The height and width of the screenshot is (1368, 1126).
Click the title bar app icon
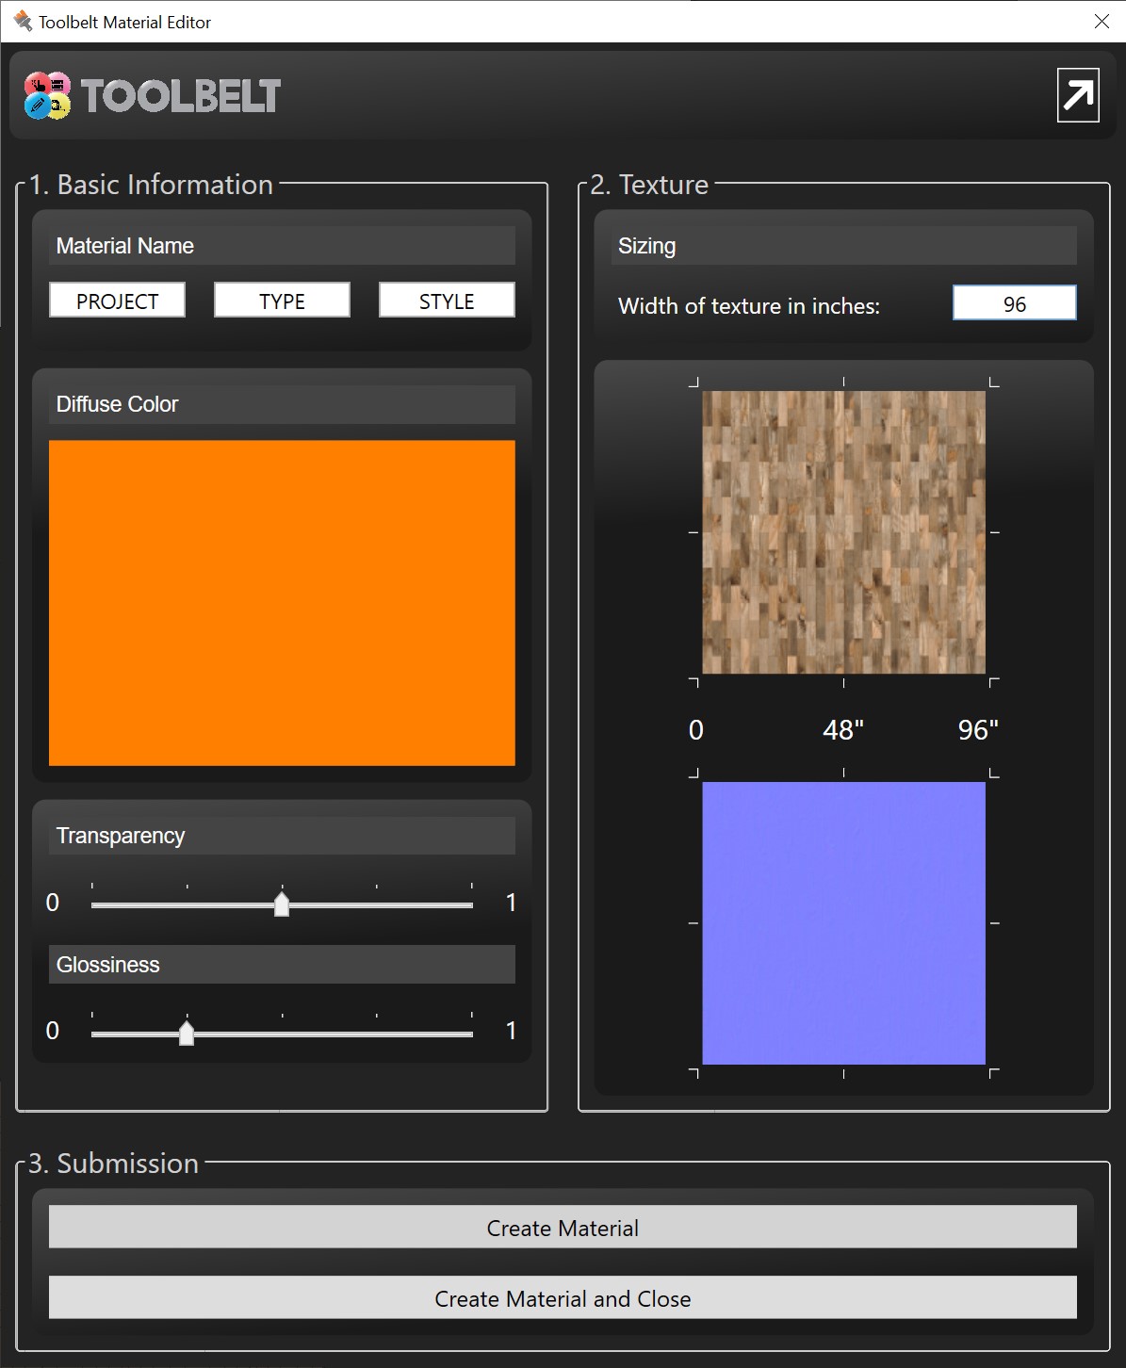pos(23,21)
